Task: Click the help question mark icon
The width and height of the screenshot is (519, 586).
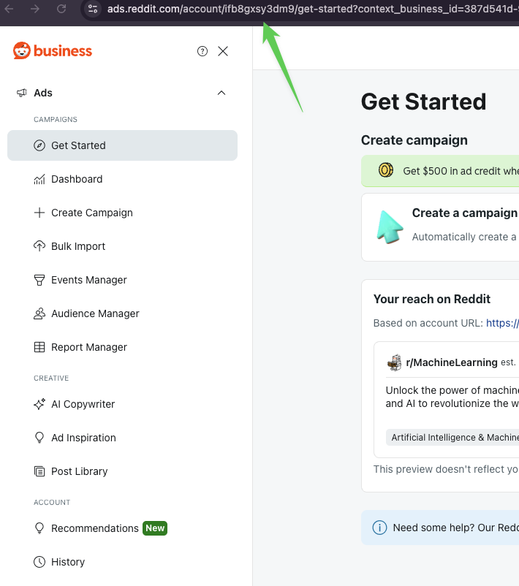Action: (x=202, y=51)
